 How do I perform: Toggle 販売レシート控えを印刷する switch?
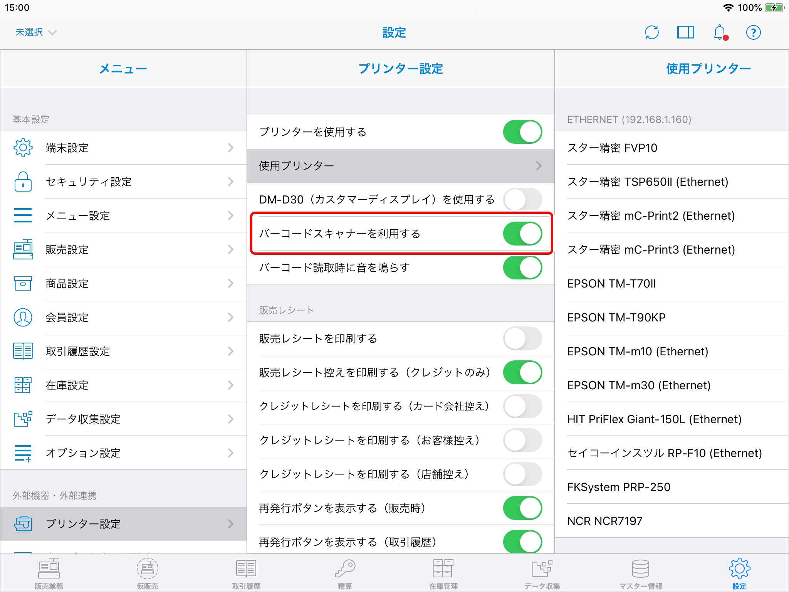(522, 372)
